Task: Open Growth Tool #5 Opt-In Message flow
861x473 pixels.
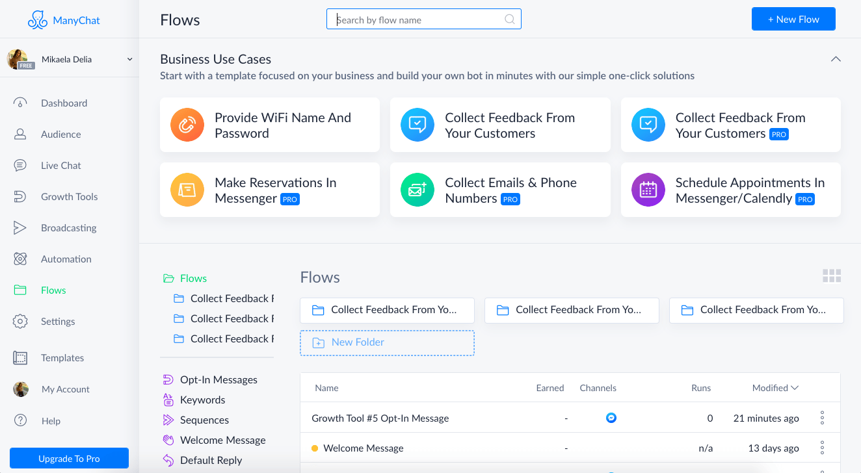Action: point(380,418)
